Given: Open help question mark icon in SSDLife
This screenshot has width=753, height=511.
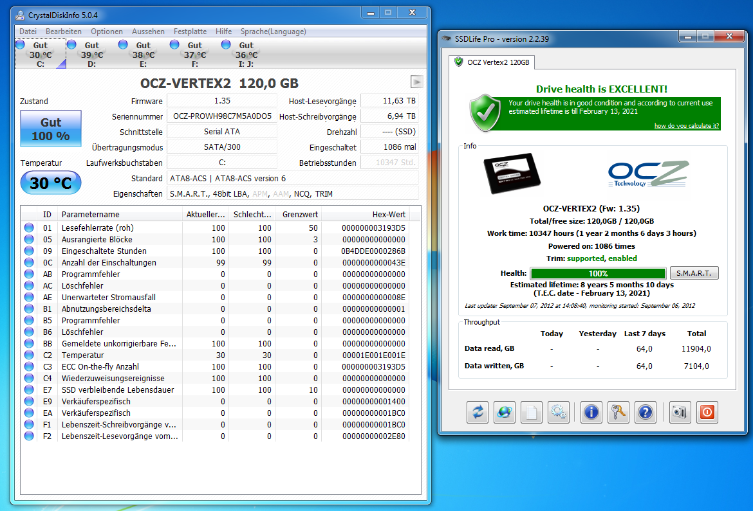Looking at the screenshot, I should [x=646, y=412].
